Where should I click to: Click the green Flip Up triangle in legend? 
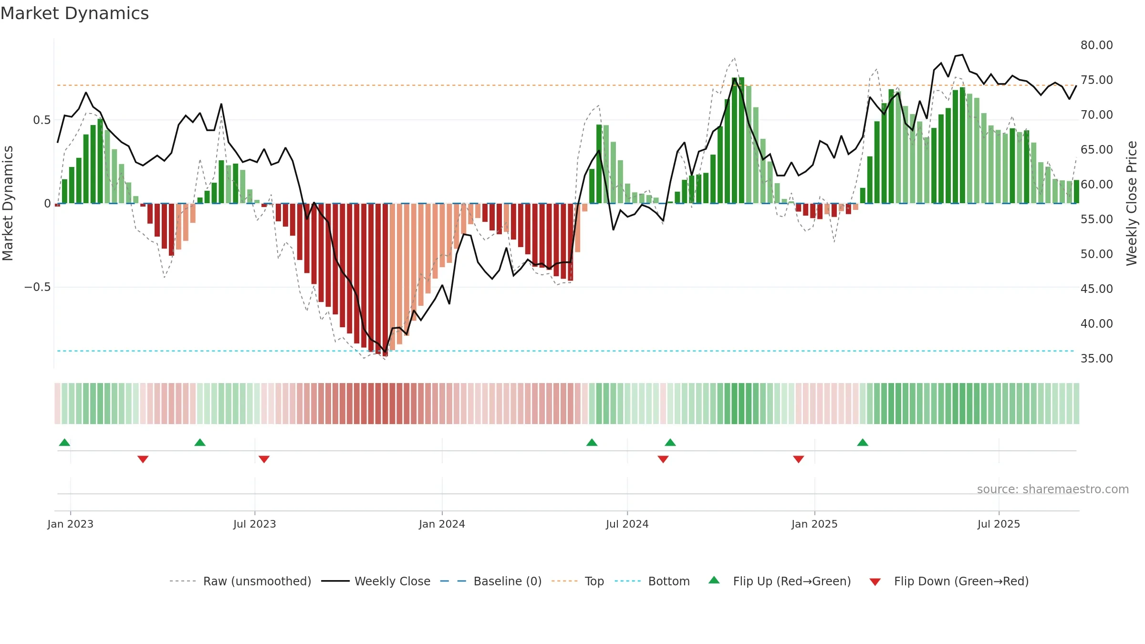coord(714,580)
